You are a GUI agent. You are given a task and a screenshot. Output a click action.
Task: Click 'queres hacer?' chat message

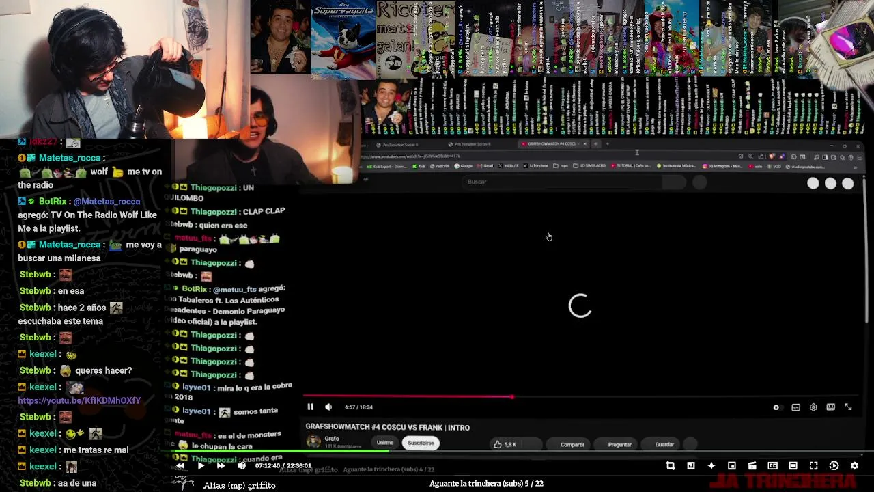[x=104, y=370]
